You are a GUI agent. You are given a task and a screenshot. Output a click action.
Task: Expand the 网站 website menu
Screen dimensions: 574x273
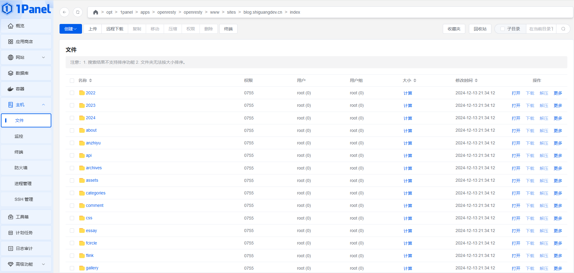[26, 57]
